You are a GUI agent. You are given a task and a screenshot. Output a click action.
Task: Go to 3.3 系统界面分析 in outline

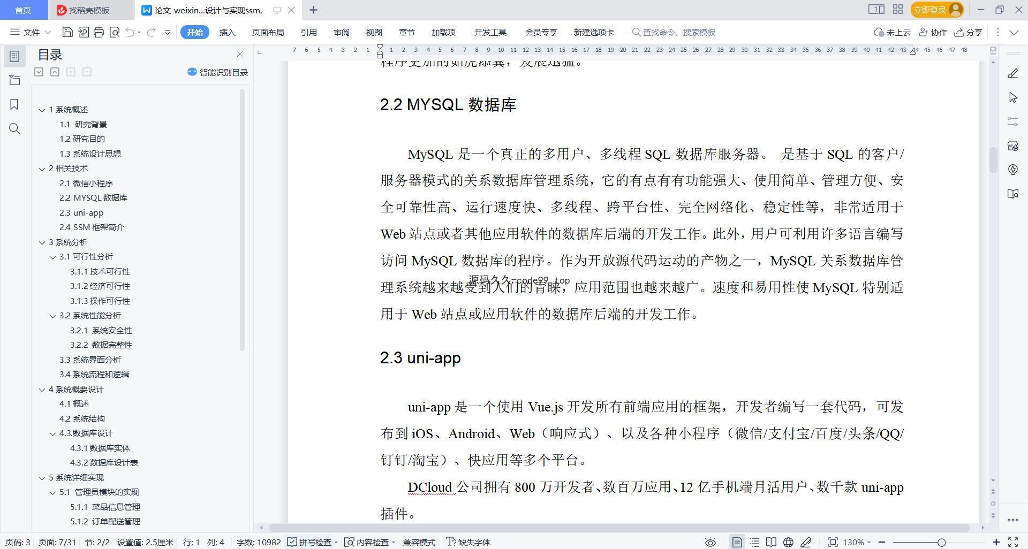coord(90,360)
